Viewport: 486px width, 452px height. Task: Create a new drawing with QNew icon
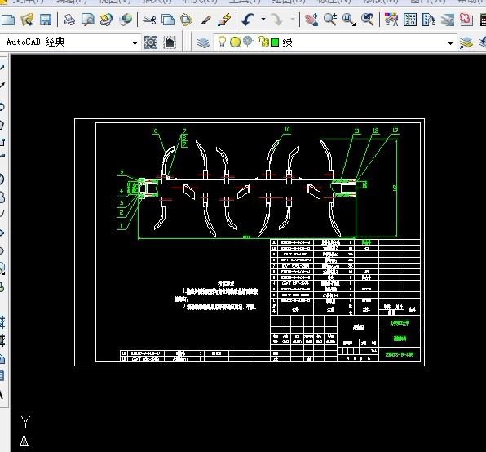(x=8, y=20)
